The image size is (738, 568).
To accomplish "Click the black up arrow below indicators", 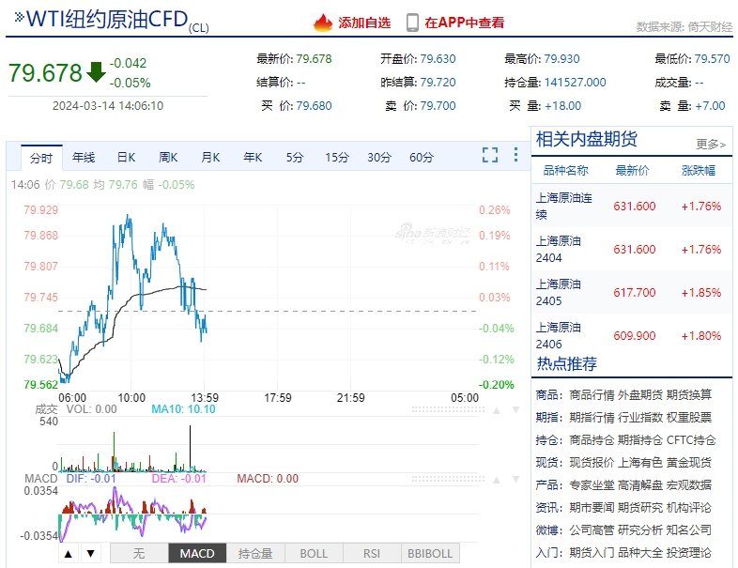I will click(69, 553).
